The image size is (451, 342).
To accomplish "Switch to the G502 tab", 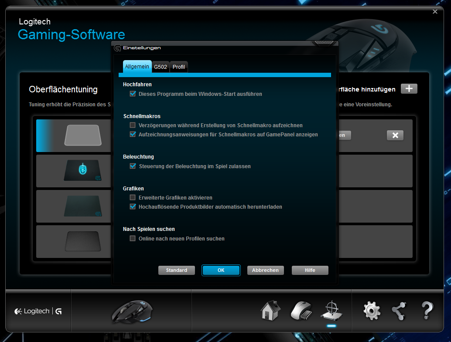I will click(161, 67).
